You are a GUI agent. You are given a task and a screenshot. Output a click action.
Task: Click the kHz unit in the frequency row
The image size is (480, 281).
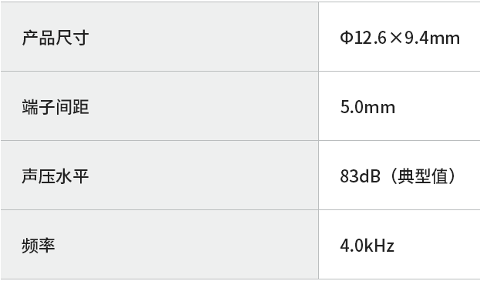(380, 246)
